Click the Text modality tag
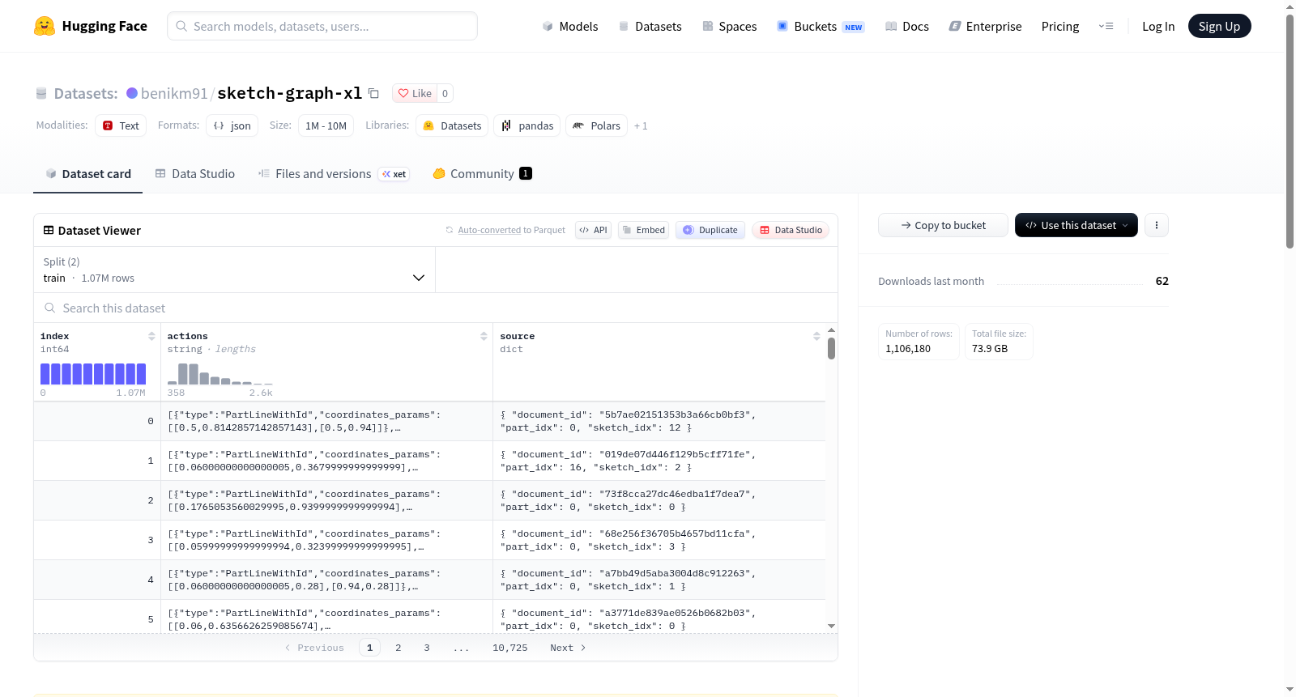1296x697 pixels. 121,125
